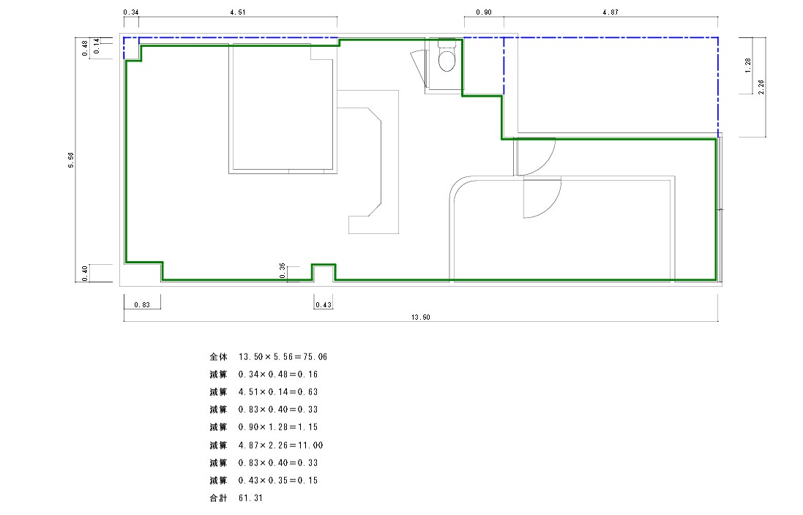Viewport: 803px width, 515px height.
Task: Select the 1.28 vertical dimension label
Action: pyautogui.click(x=747, y=66)
